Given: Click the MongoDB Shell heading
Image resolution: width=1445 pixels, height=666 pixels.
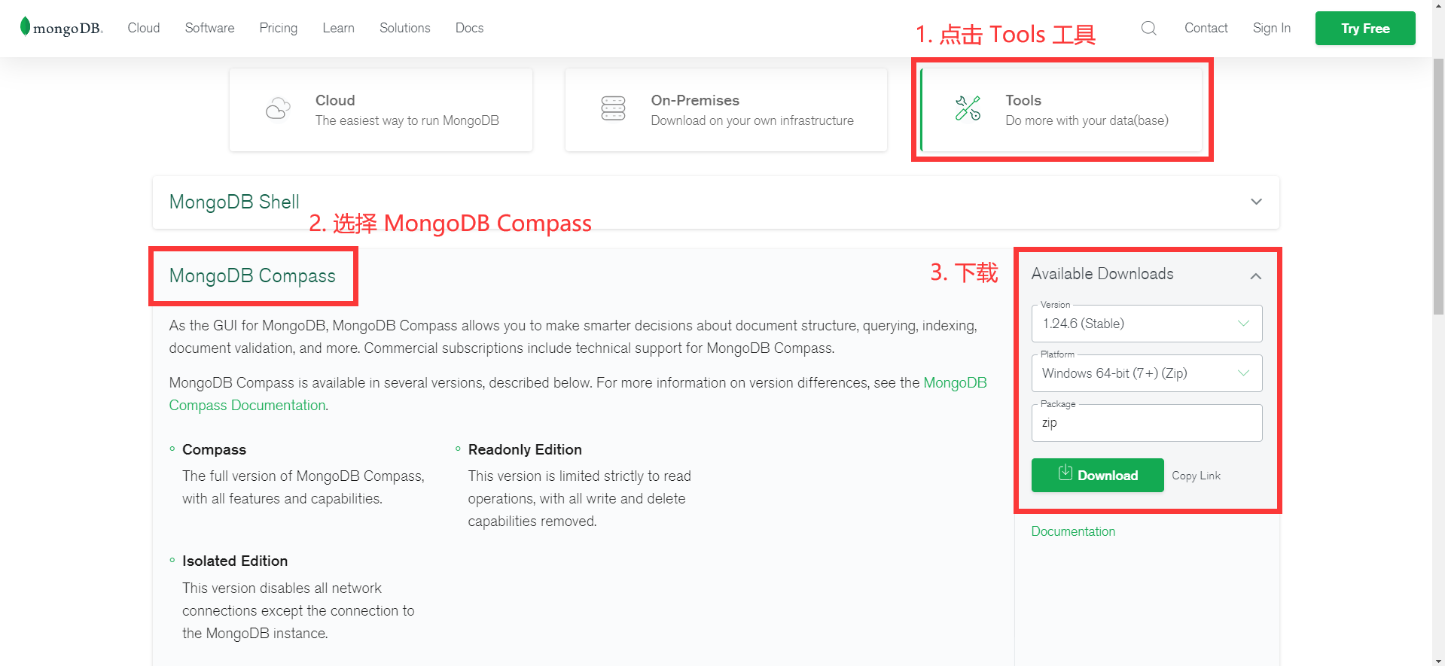Looking at the screenshot, I should point(234,202).
